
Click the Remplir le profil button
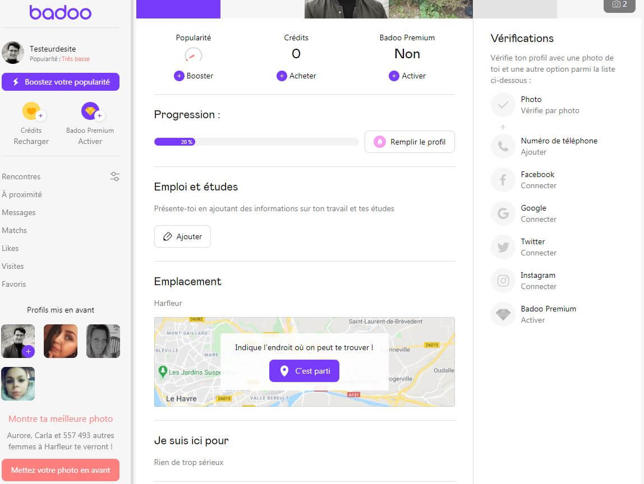click(x=410, y=142)
